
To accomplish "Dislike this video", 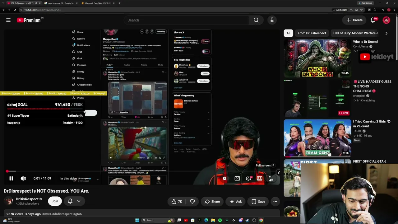I will point(192,202).
